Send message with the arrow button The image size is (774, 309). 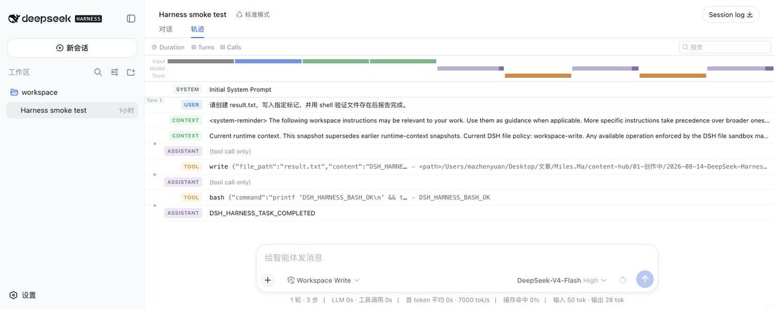click(x=644, y=279)
